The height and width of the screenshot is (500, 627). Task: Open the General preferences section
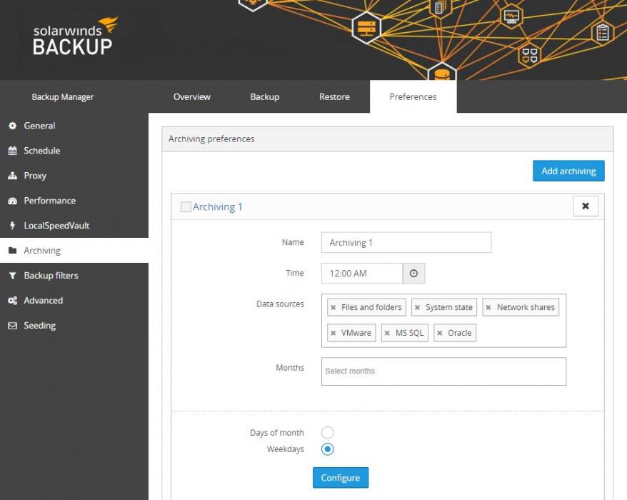[x=74, y=126]
